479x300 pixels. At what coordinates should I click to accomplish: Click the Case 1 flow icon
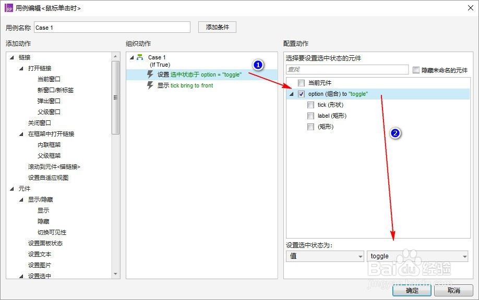[x=140, y=57]
